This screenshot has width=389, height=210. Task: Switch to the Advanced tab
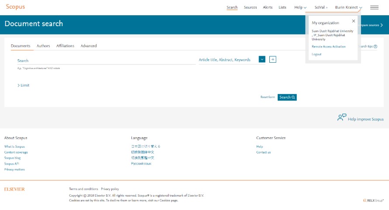89,46
